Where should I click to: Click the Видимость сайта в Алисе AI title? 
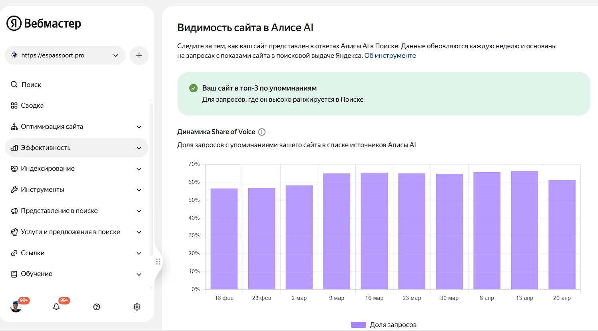click(x=245, y=28)
